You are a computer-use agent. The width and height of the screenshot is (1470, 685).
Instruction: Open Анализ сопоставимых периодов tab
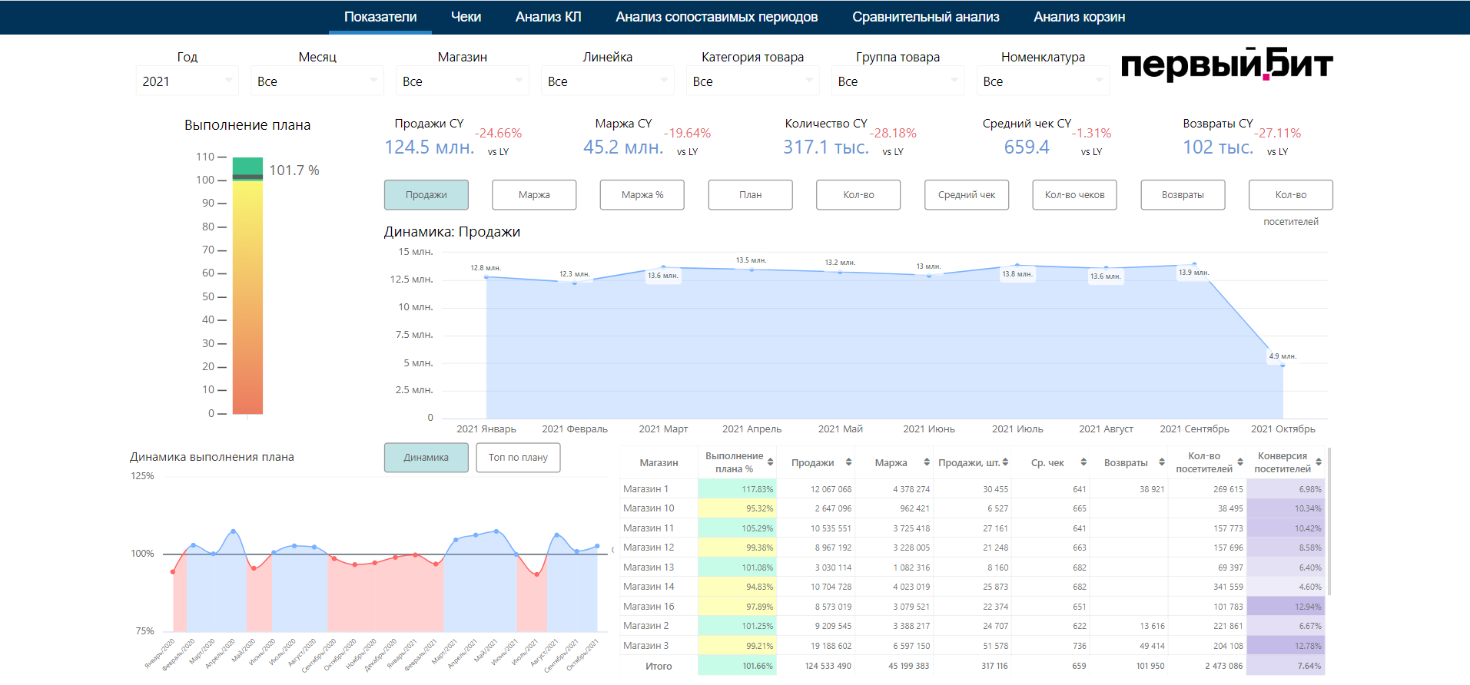tap(716, 17)
